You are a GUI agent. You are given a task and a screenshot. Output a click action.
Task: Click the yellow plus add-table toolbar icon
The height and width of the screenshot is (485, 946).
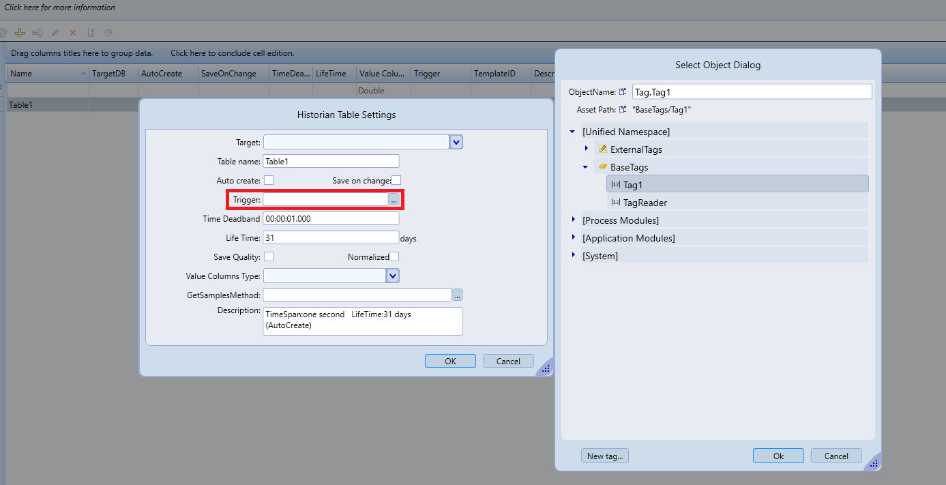point(20,33)
